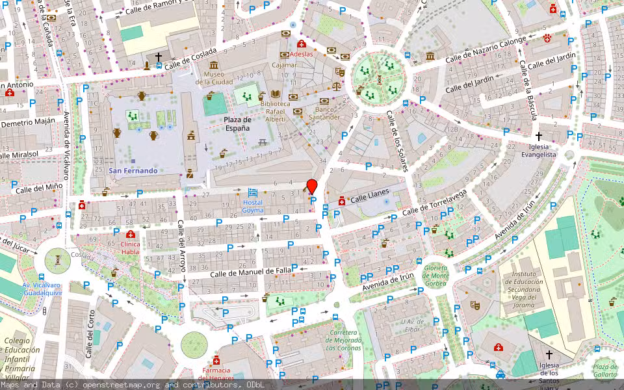Select the San Fernando place label
The height and width of the screenshot is (390, 624).
(x=133, y=171)
